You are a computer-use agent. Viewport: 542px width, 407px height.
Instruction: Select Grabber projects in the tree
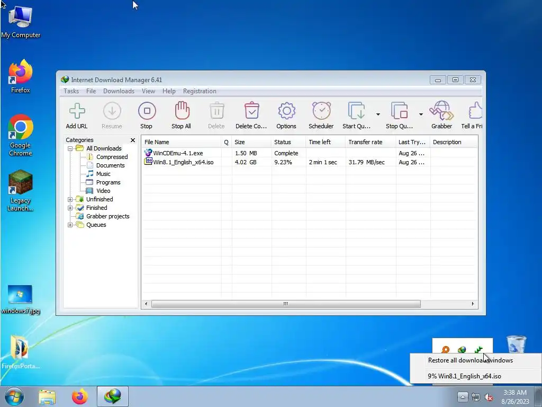click(108, 216)
